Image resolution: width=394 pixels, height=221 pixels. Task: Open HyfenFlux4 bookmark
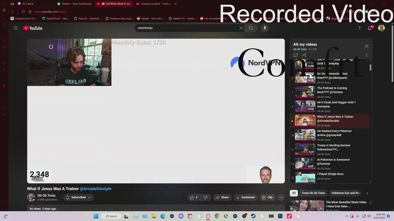pos(56,18)
